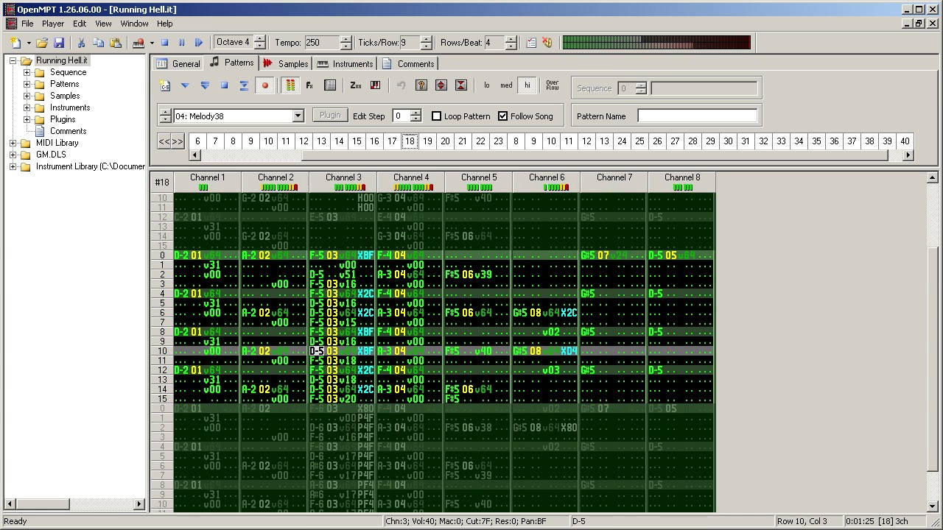This screenshot has width=943, height=530.
Task: Toggle plugin Fx view icon
Action: click(310, 85)
